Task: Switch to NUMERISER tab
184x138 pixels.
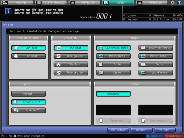Action: tap(152, 2)
